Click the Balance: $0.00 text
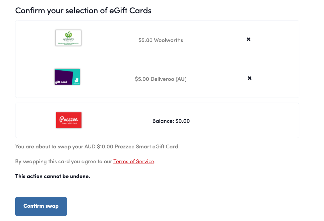 tap(171, 121)
